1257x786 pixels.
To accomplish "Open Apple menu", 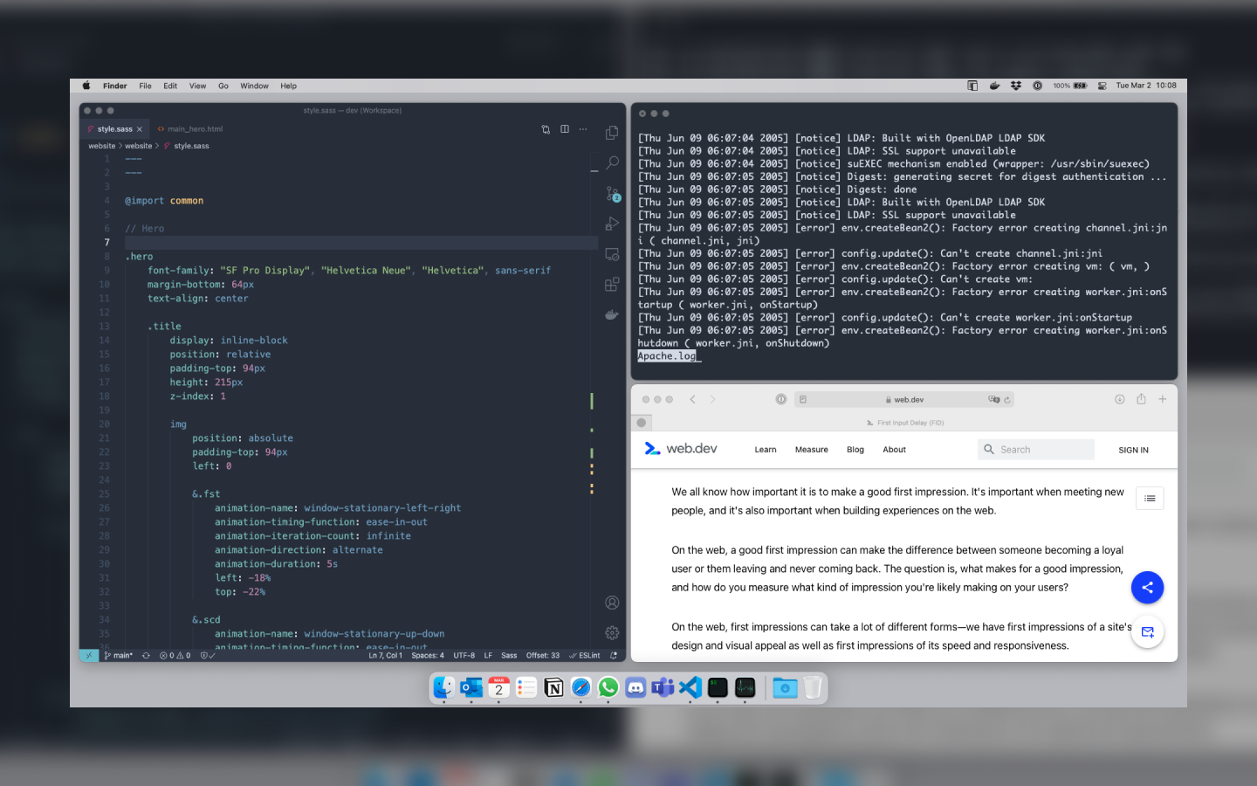I will 86,86.
